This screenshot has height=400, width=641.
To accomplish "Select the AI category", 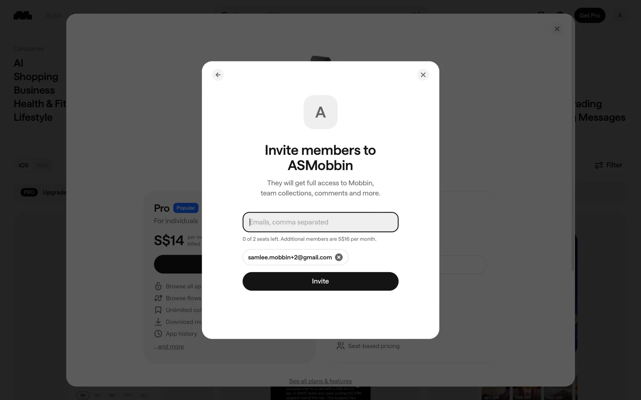I will pos(18,63).
